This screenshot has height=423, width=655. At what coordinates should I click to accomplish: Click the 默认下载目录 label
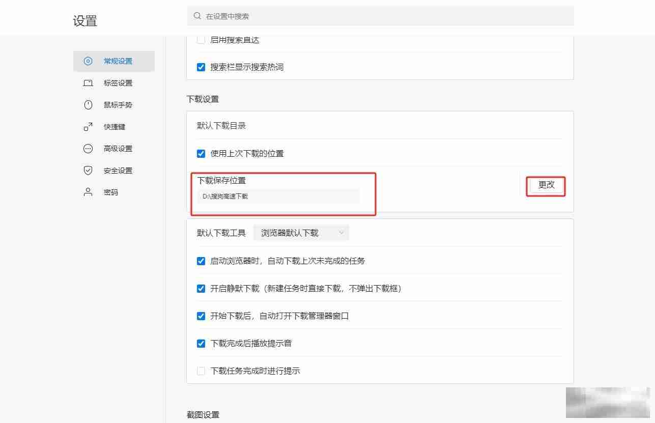click(221, 125)
